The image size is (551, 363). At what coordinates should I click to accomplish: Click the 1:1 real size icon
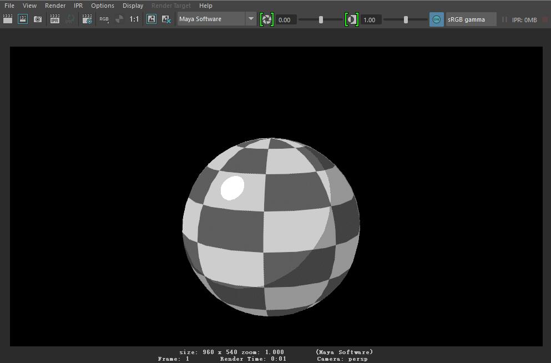pos(134,19)
